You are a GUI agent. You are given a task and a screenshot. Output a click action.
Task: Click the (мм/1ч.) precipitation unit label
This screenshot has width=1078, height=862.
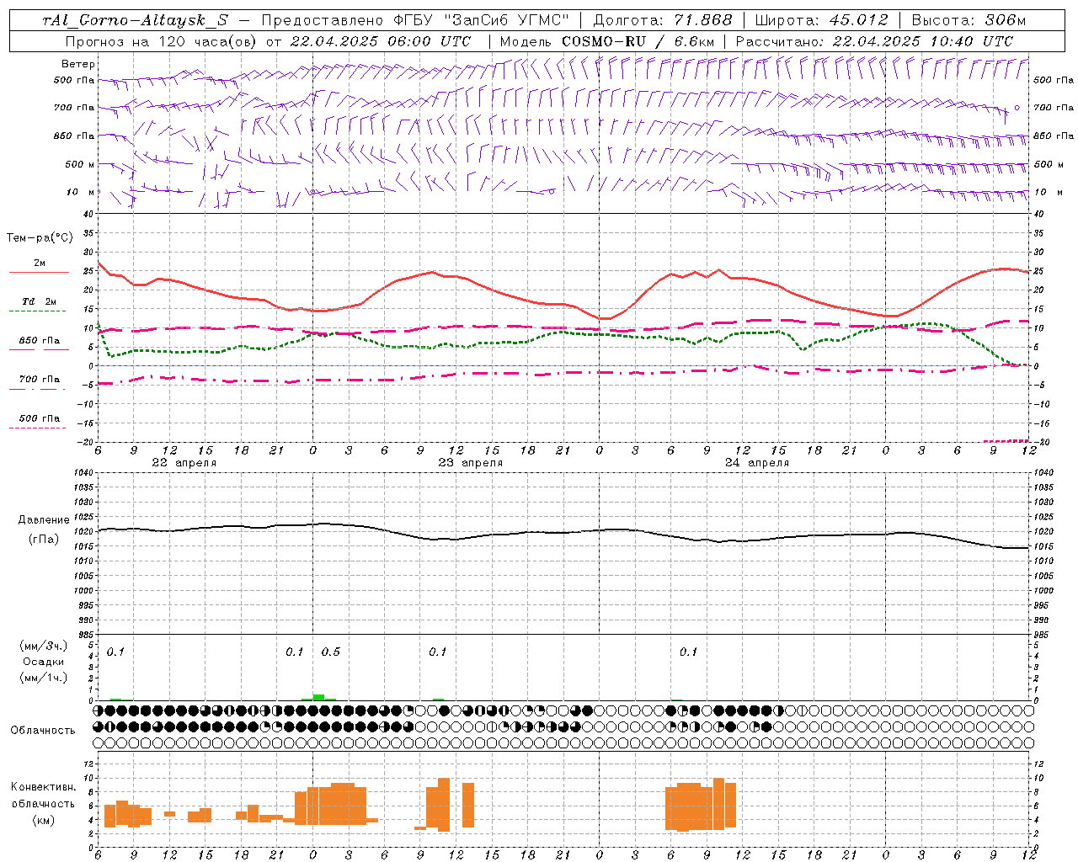click(44, 678)
